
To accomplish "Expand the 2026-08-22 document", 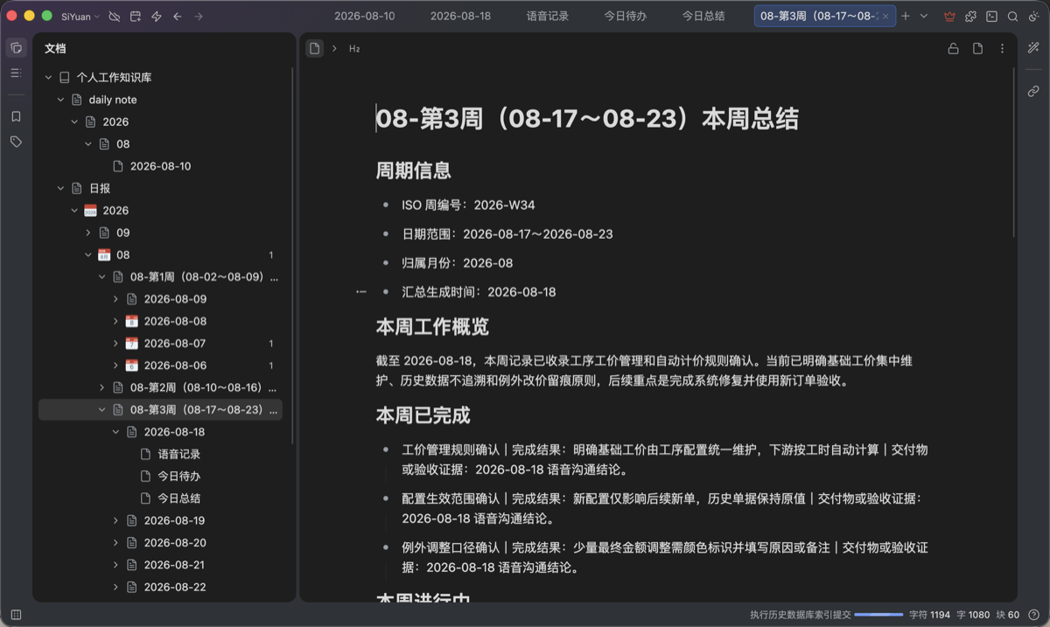I will [x=115, y=587].
